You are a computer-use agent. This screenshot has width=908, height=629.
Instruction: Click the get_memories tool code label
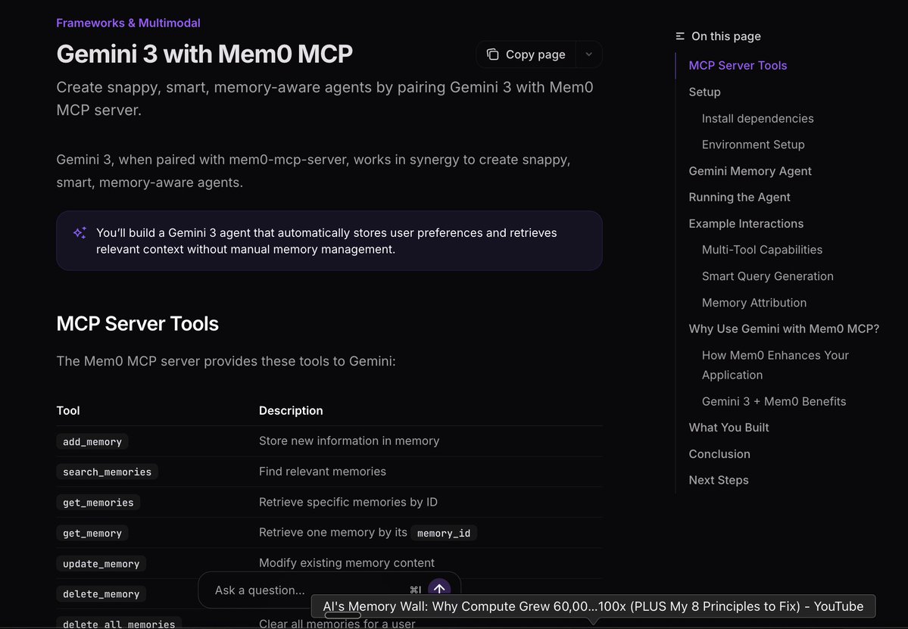pyautogui.click(x=98, y=503)
